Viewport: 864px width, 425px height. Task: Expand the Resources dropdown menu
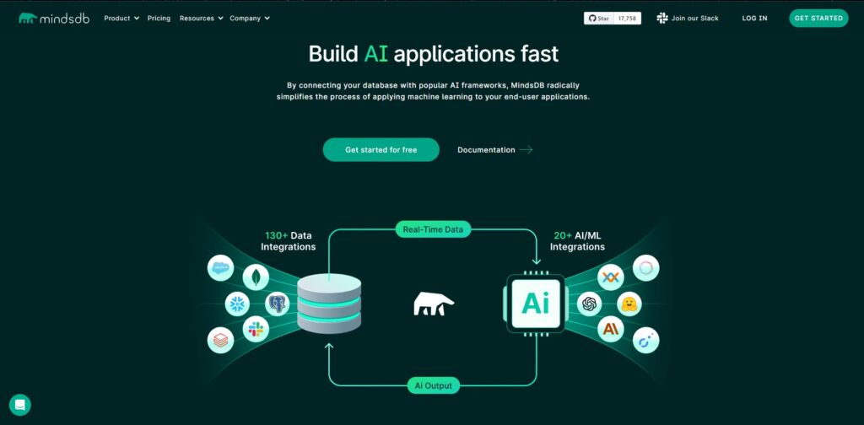click(201, 19)
